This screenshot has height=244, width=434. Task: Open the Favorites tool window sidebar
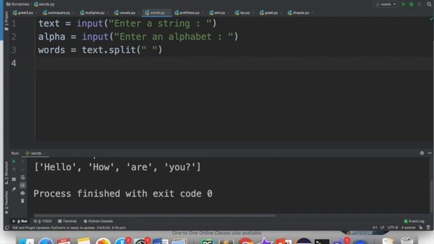pos(6,202)
